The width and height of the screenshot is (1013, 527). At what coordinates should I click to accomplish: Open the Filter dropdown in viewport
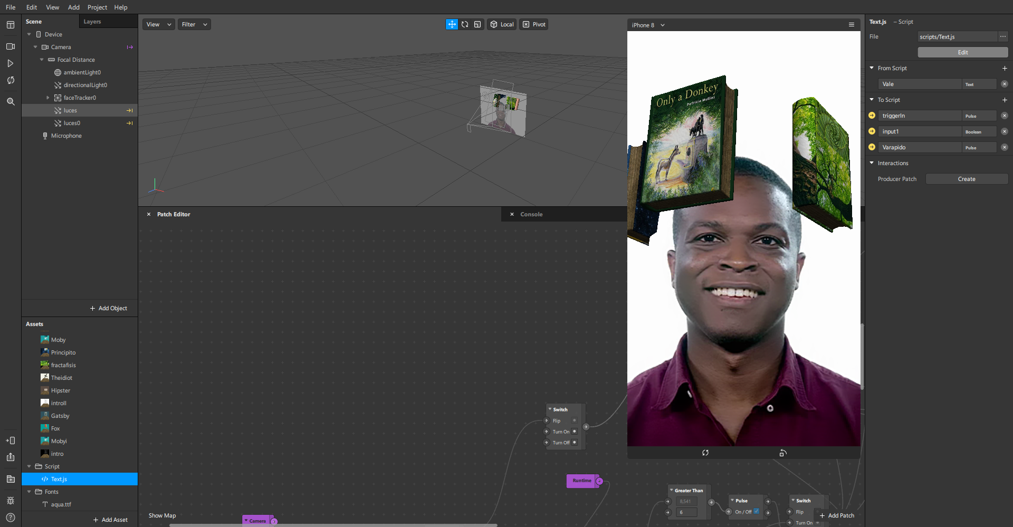(x=194, y=24)
